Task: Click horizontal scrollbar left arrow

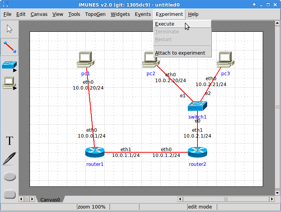Action: point(180,199)
